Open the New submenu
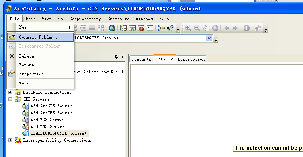Screen dimensions: 303x157 (x=40, y=27)
